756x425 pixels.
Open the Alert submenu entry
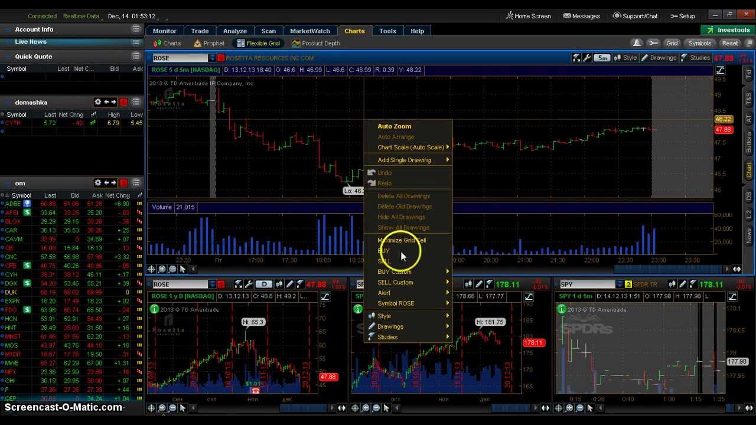click(408, 293)
